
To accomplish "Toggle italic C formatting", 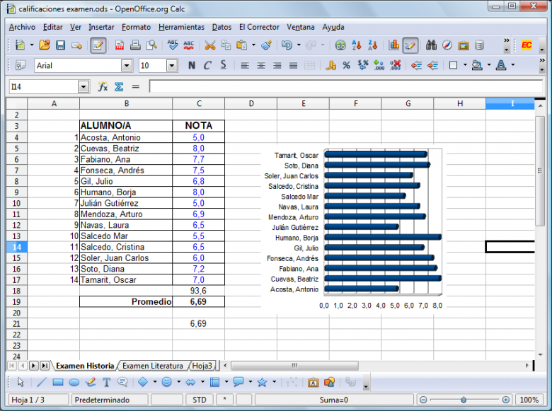I will pos(207,66).
